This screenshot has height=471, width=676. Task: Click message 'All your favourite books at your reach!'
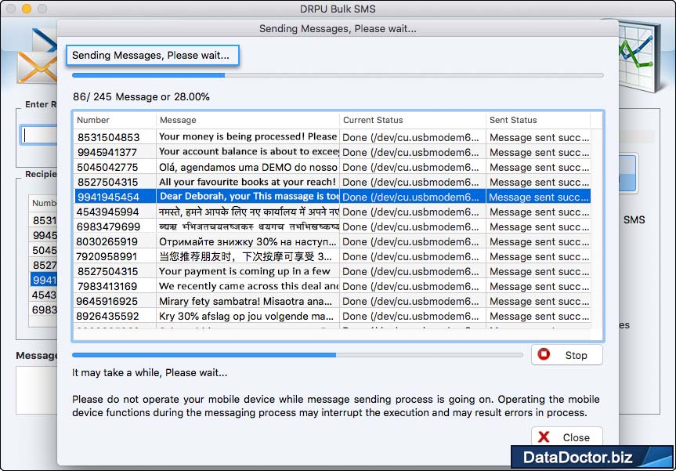pyautogui.click(x=247, y=182)
